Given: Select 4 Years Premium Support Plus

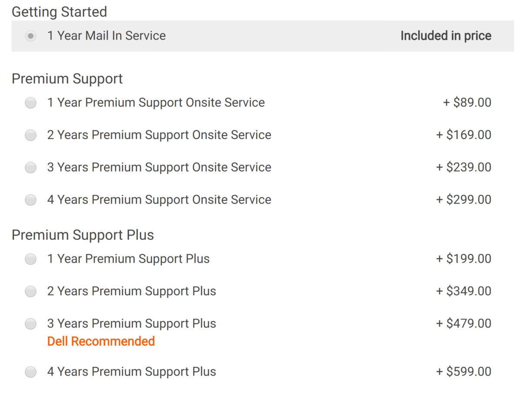Looking at the screenshot, I should point(30,372).
